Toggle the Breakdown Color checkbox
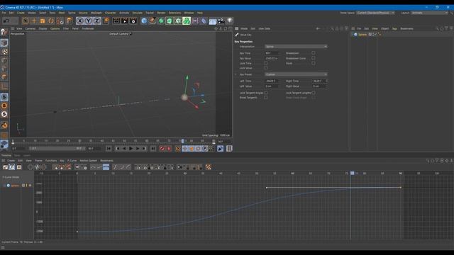Viewport: 454px width, 255px height. 314,58
